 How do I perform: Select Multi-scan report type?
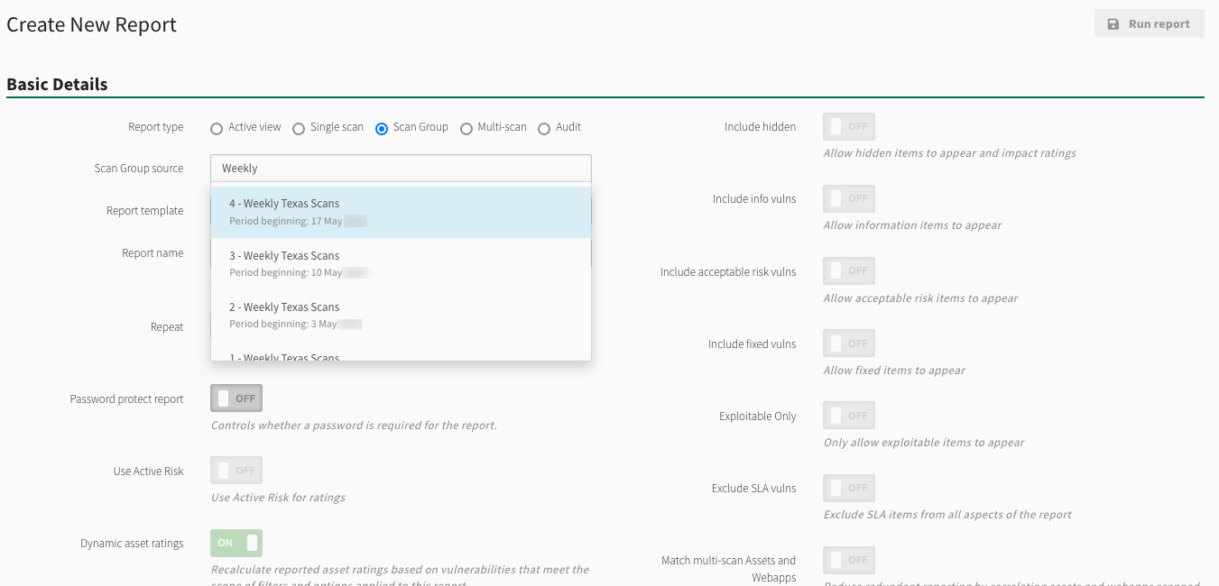(x=466, y=129)
